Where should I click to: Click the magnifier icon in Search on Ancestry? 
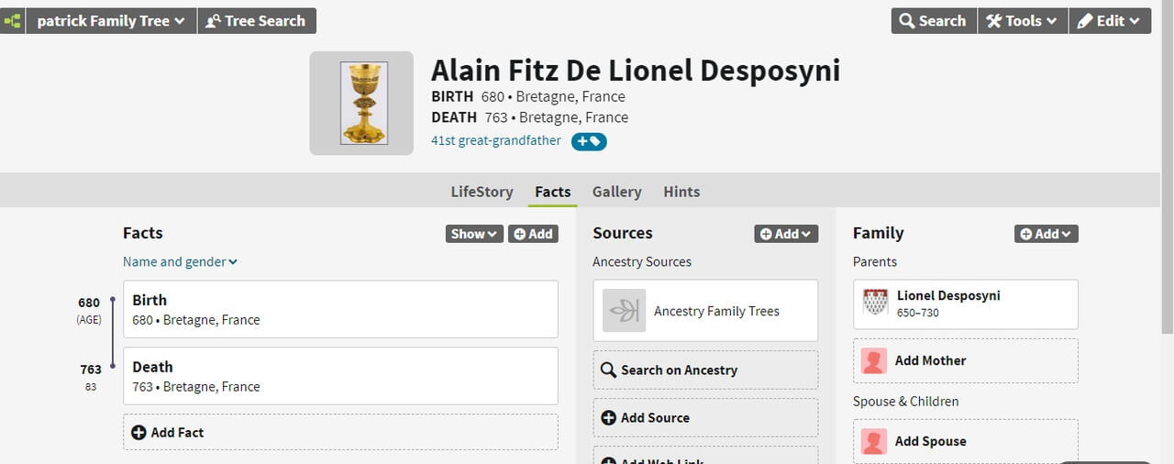(608, 370)
